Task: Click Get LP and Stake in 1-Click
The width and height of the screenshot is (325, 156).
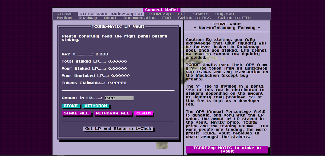Action: click(x=118, y=128)
